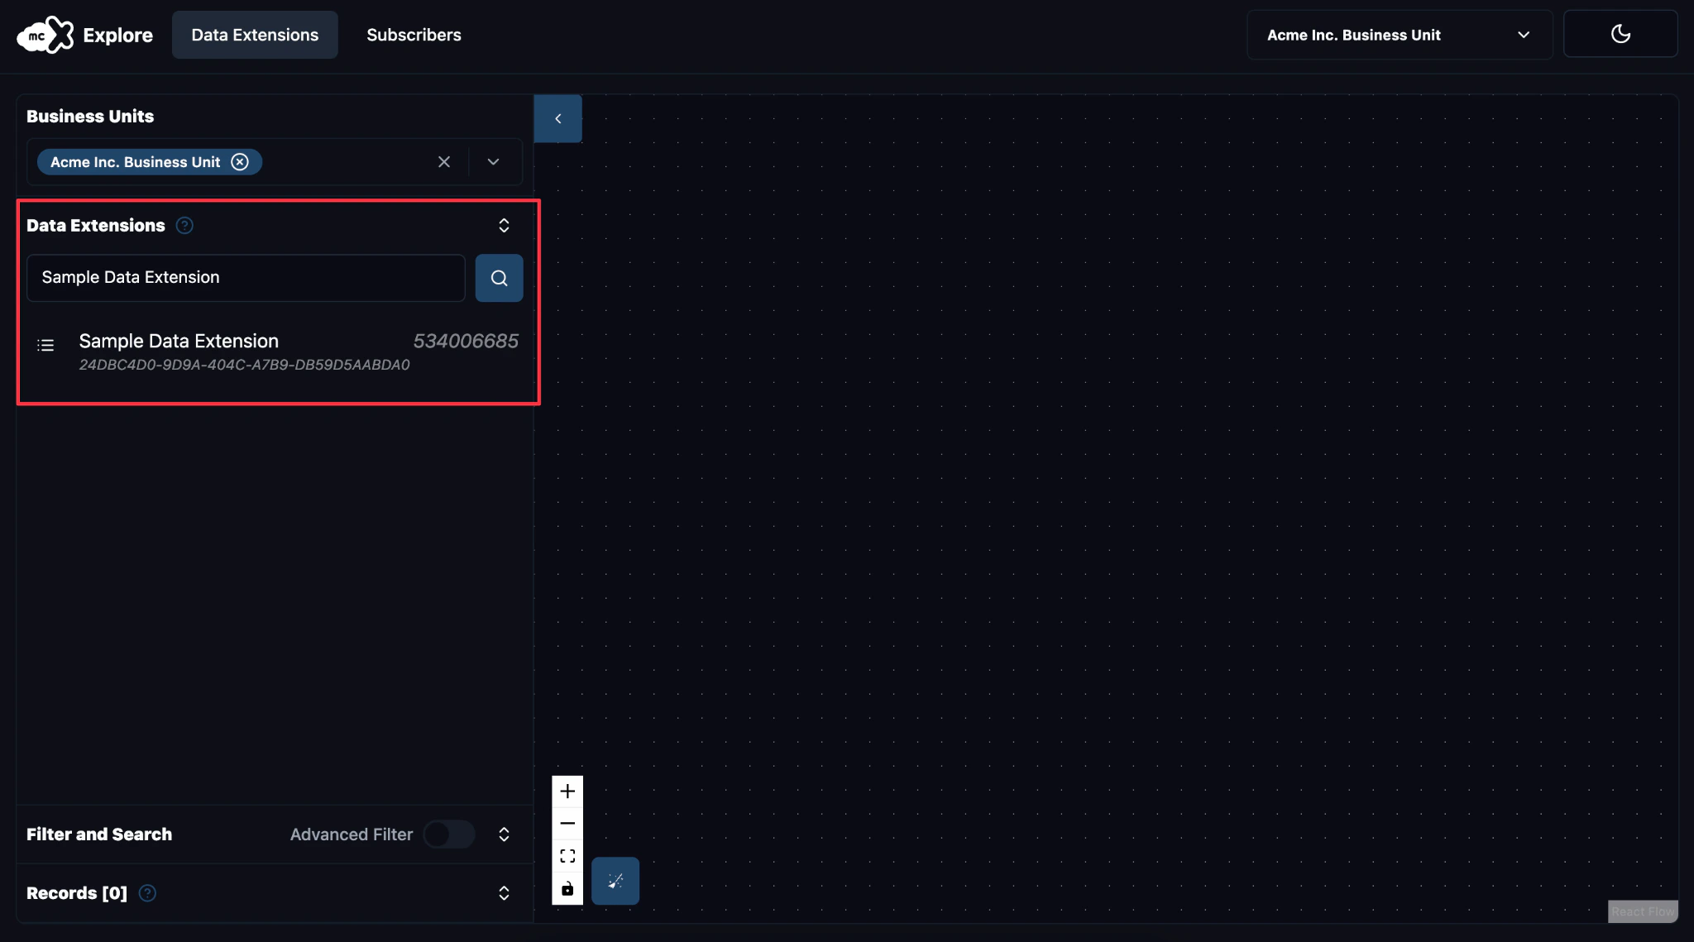
Task: Collapse the sidebar with the left chevron
Action: tap(558, 118)
